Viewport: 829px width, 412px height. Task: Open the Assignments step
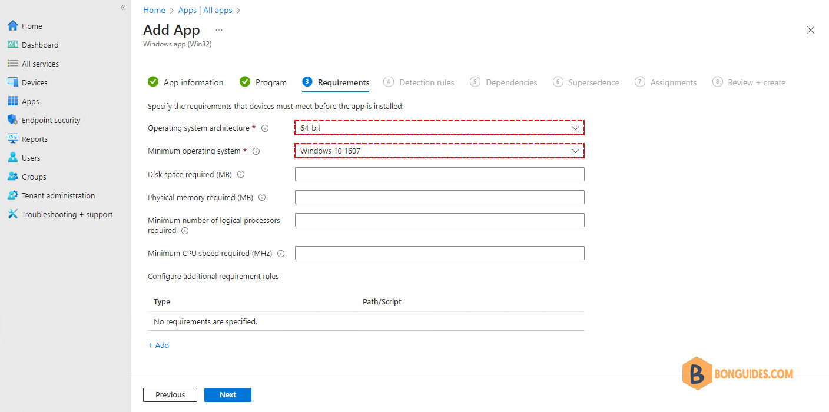[x=666, y=82]
